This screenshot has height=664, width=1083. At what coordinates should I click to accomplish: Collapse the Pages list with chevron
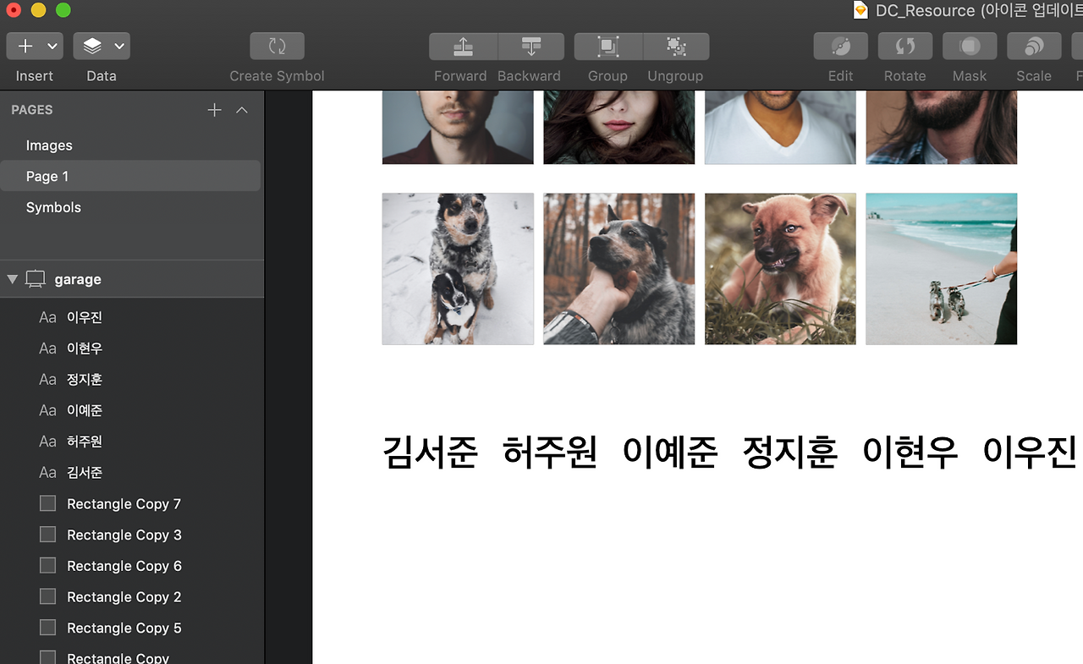242,110
